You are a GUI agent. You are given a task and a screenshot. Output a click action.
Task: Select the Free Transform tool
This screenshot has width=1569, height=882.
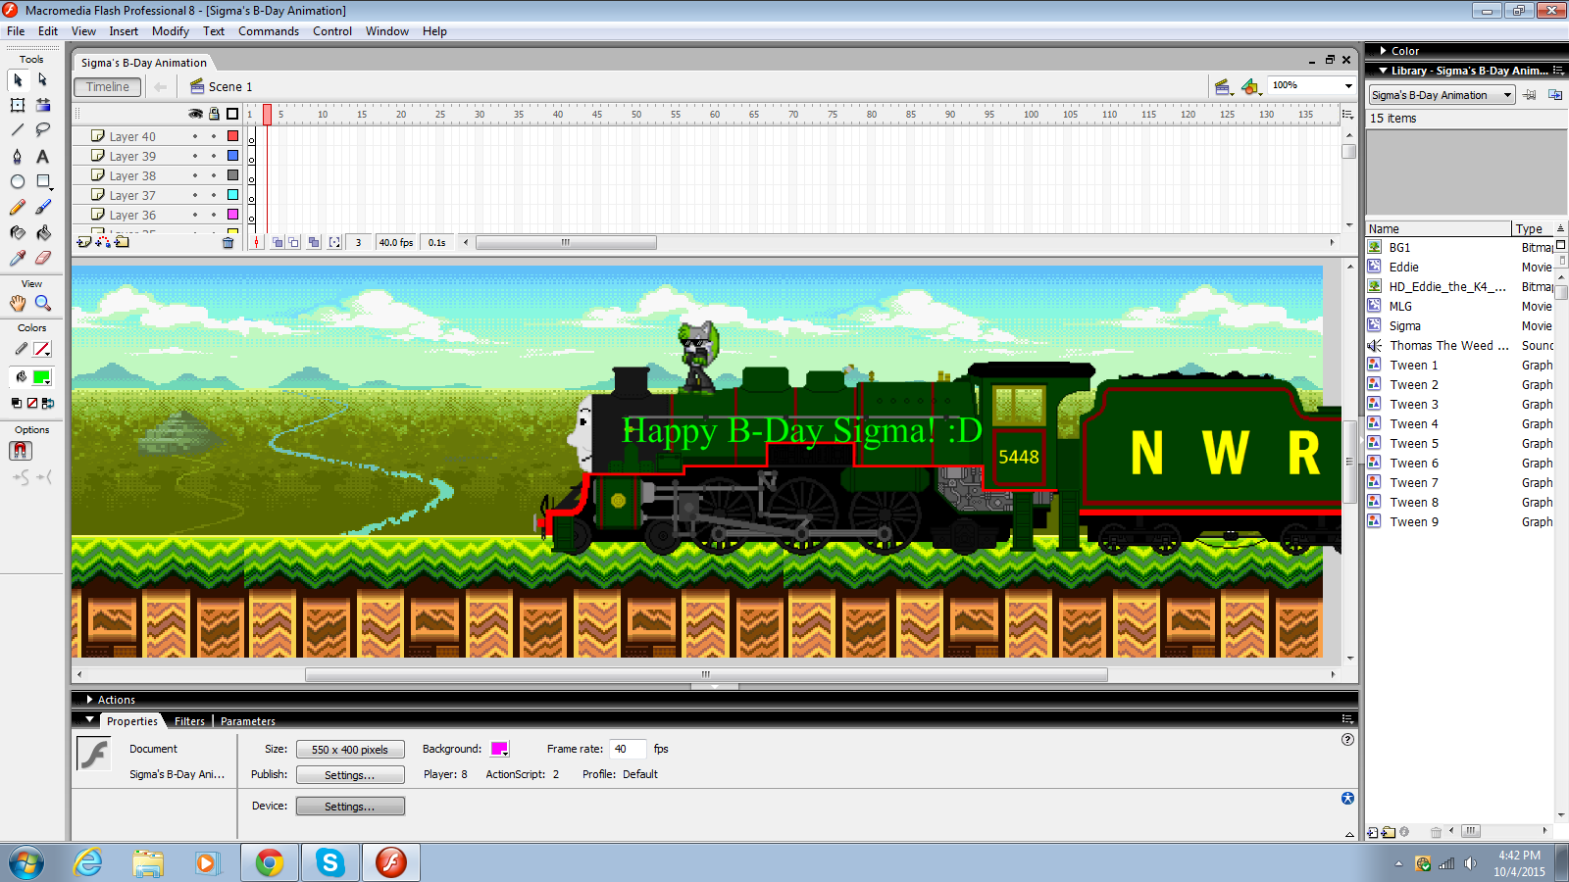18,105
